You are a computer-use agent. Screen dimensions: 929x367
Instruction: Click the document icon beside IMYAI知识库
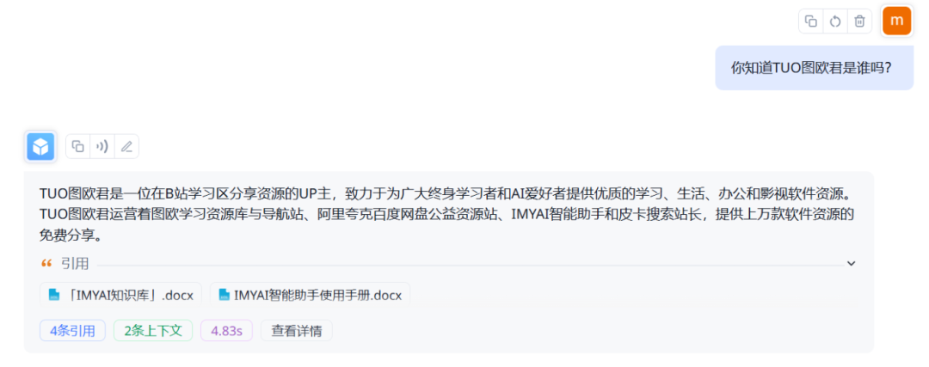pos(54,294)
